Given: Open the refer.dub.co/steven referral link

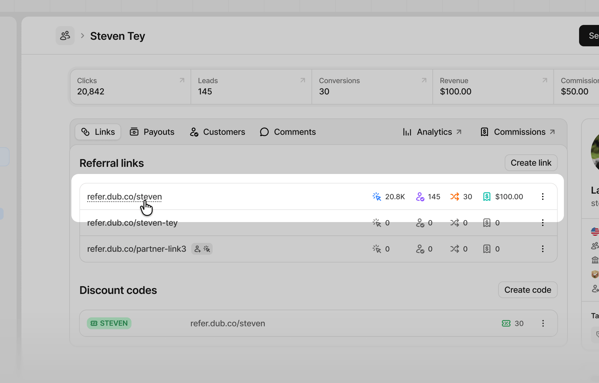Looking at the screenshot, I should click(124, 197).
